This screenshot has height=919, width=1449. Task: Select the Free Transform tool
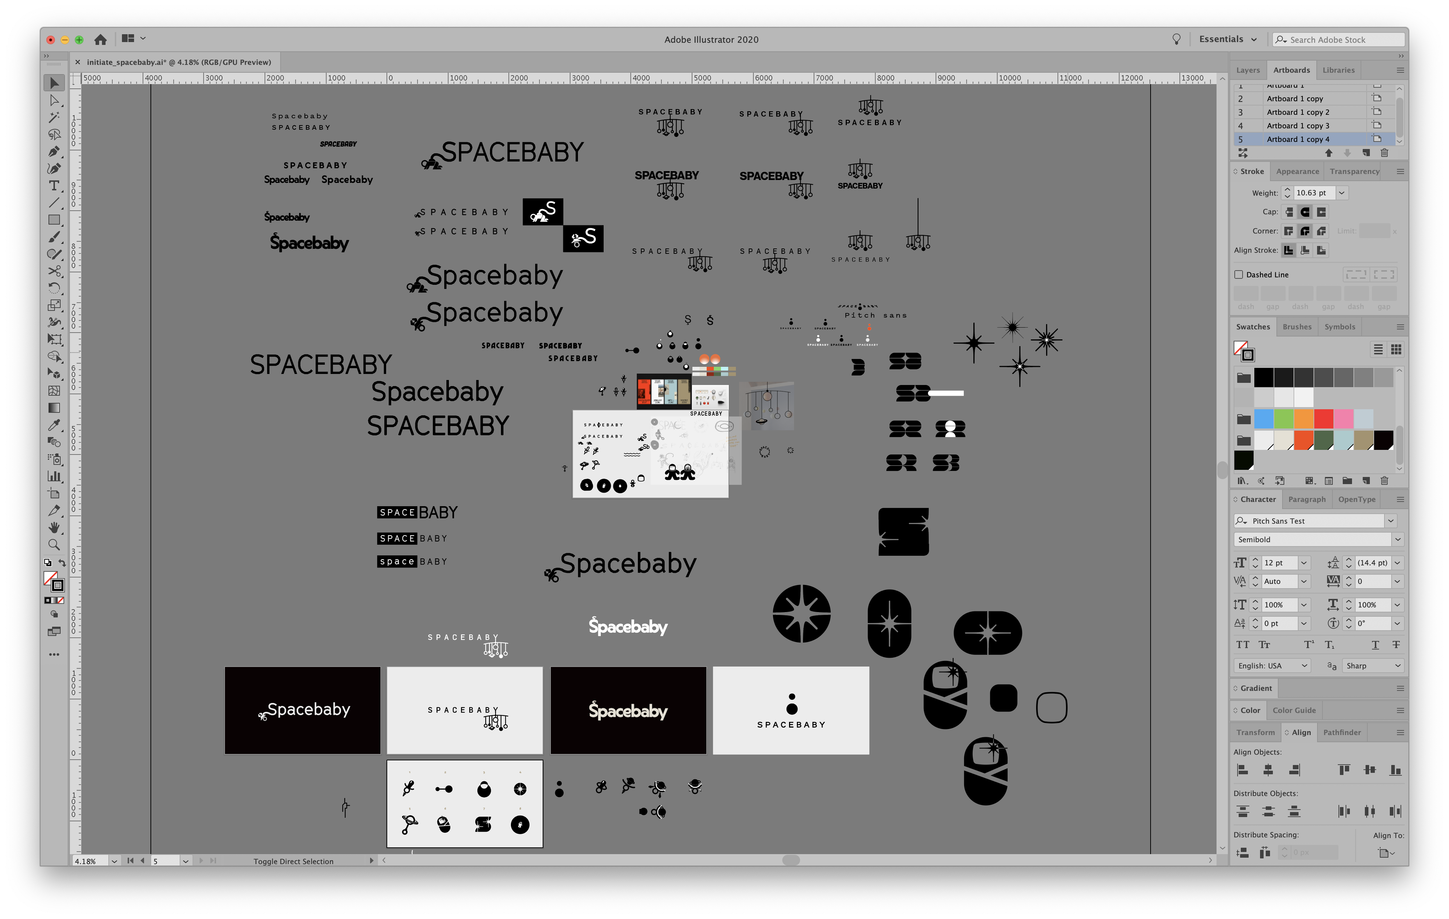54,339
